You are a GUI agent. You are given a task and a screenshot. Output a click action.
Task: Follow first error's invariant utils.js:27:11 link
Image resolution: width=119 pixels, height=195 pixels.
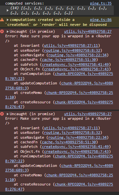(x=71, y=45)
